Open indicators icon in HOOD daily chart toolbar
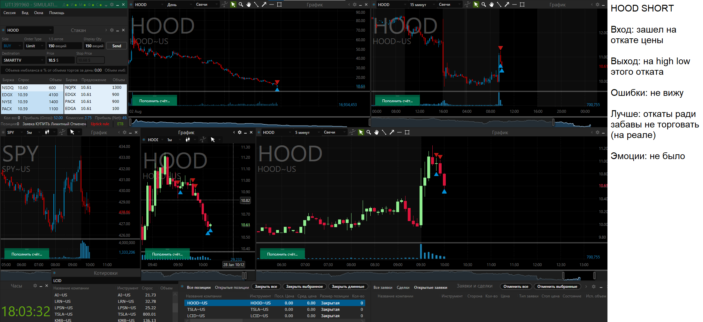 tap(225, 4)
